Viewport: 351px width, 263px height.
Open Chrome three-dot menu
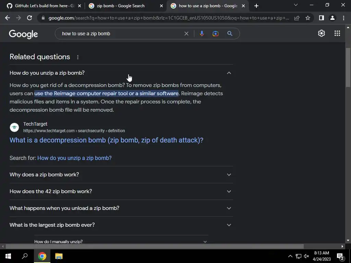pyautogui.click(x=343, y=18)
